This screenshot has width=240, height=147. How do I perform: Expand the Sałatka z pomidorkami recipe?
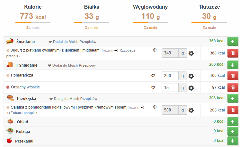pos(136,107)
